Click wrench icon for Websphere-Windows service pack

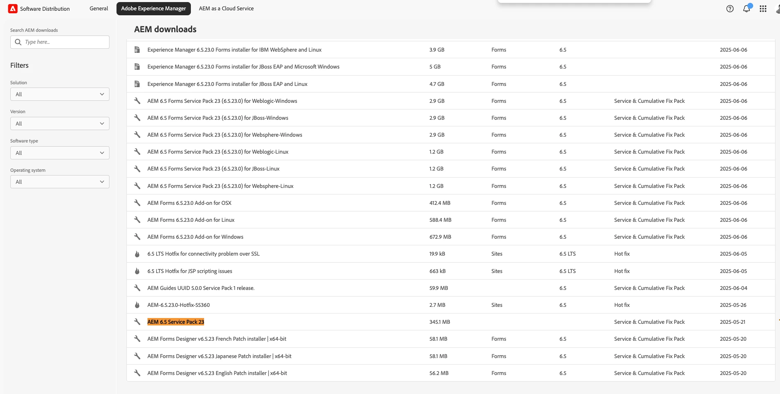click(137, 135)
